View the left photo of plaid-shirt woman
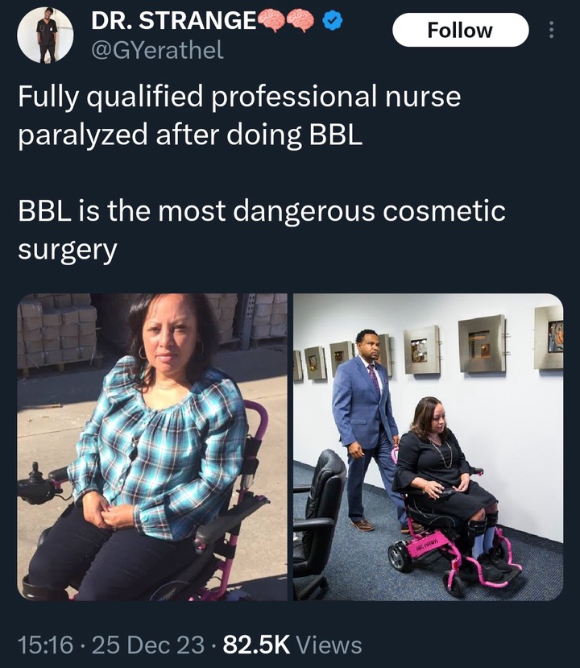 point(152,447)
